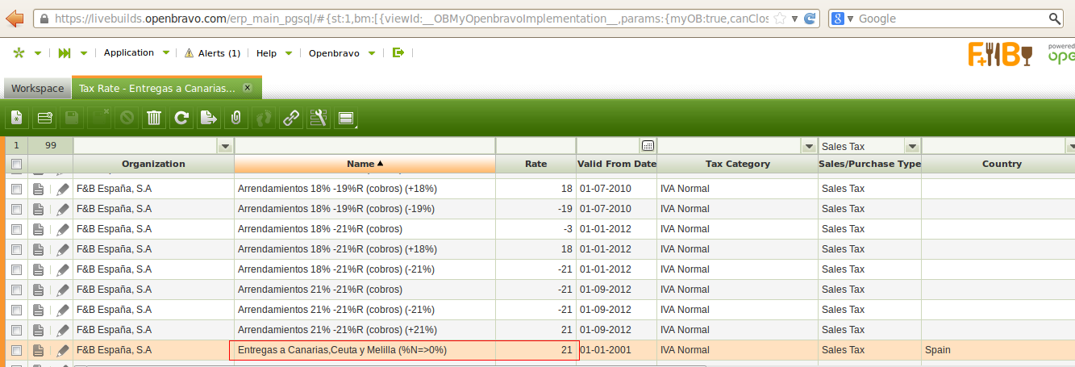This screenshot has width=1075, height=367.
Task: Click the trash can Delete icon
Action: [x=154, y=119]
